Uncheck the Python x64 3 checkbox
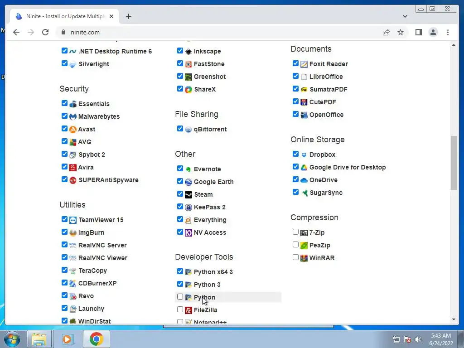Viewport: 464px width, 348px height. click(x=180, y=271)
